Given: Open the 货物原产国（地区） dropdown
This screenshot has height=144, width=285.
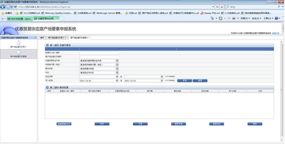Looking at the screenshot, I should [117, 64].
